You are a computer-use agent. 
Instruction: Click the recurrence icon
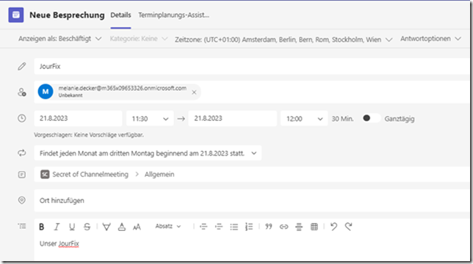coord(22,153)
